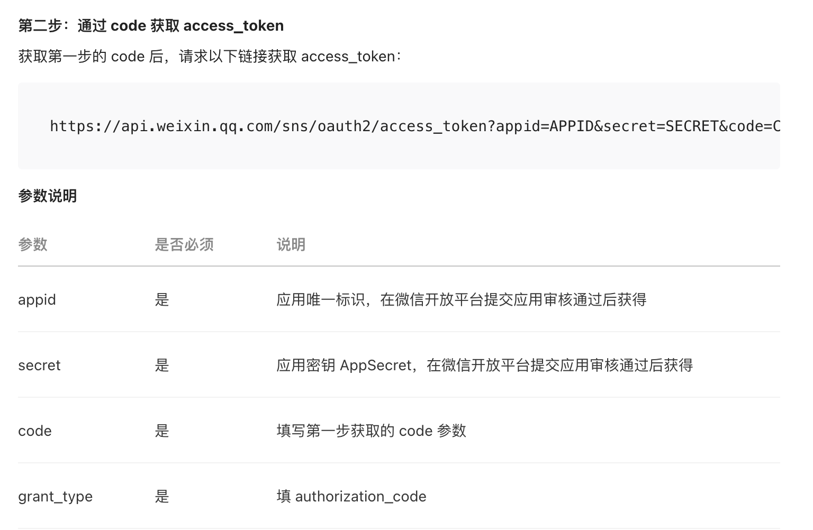Screen dimensions: 813x530
Task: Click the grant_type parameter name cell
Action: pyautogui.click(x=56, y=497)
